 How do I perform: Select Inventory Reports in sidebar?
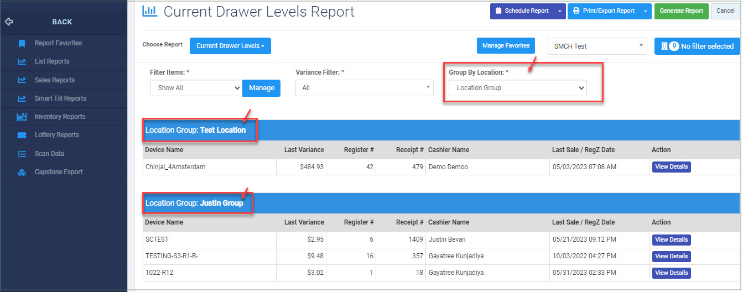[x=60, y=117]
